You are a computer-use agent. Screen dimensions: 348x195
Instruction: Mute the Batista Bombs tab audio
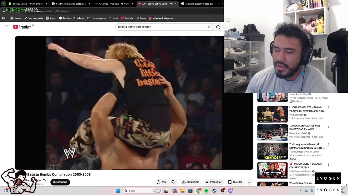(x=171, y=4)
